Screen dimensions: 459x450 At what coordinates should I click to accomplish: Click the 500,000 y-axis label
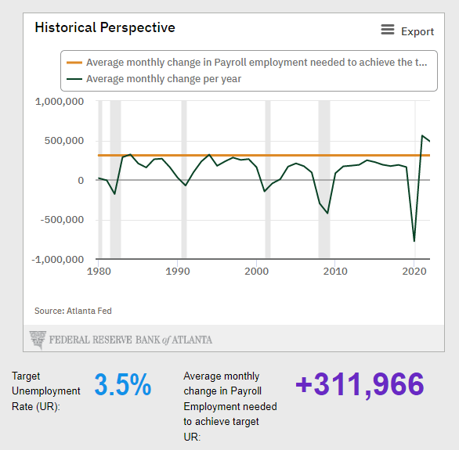tap(64, 141)
